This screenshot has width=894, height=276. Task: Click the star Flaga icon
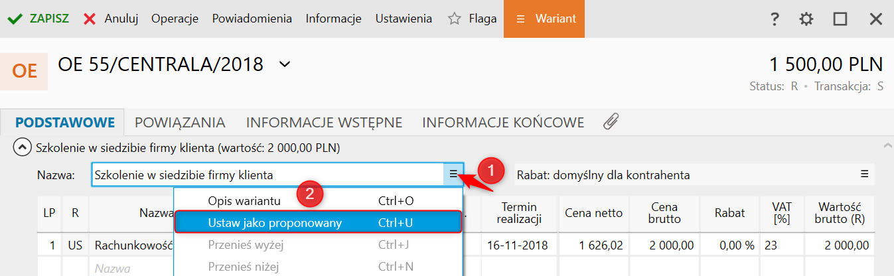[x=455, y=19]
